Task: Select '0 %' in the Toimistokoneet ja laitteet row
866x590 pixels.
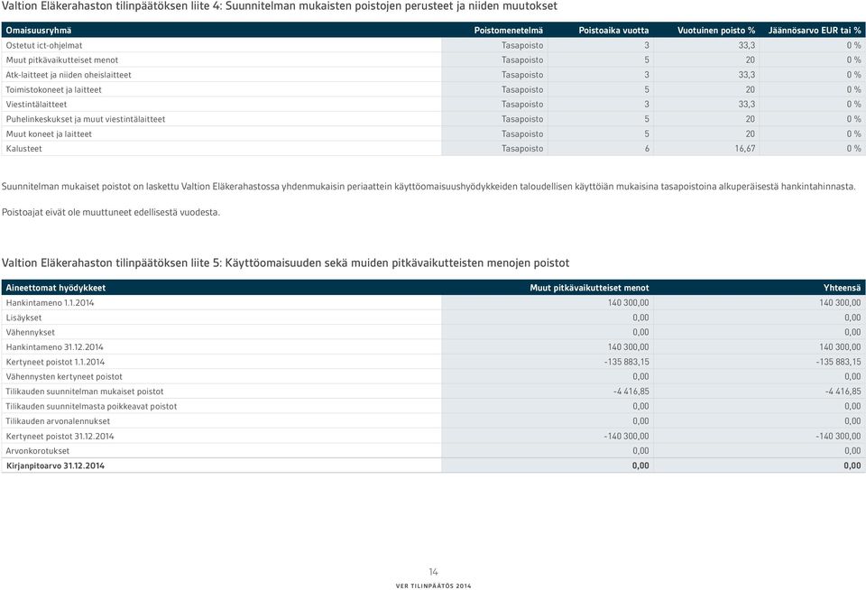Action: coord(854,89)
